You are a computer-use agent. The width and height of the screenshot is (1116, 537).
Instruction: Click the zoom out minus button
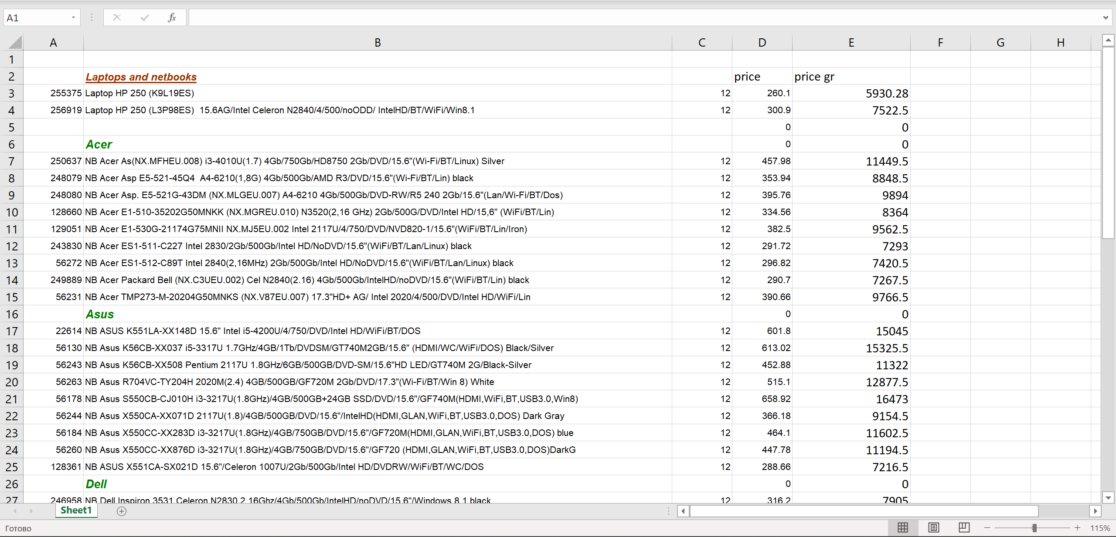(987, 527)
